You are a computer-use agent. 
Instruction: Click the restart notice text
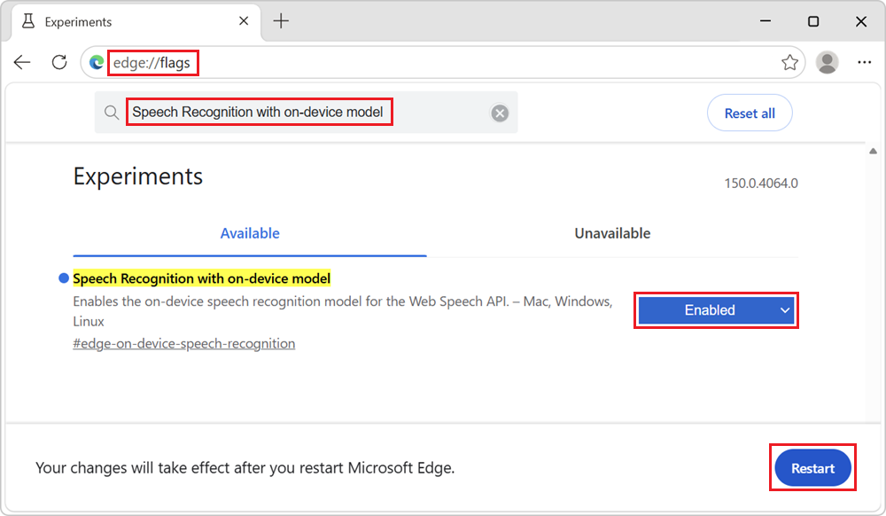[x=245, y=468]
